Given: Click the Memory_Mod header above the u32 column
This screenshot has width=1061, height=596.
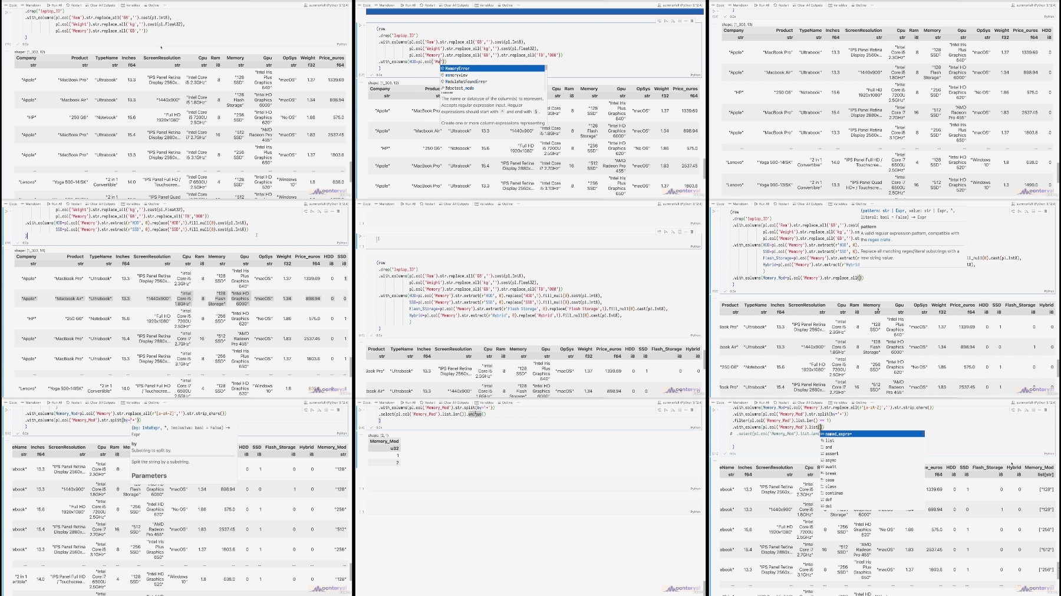Looking at the screenshot, I should [384, 441].
